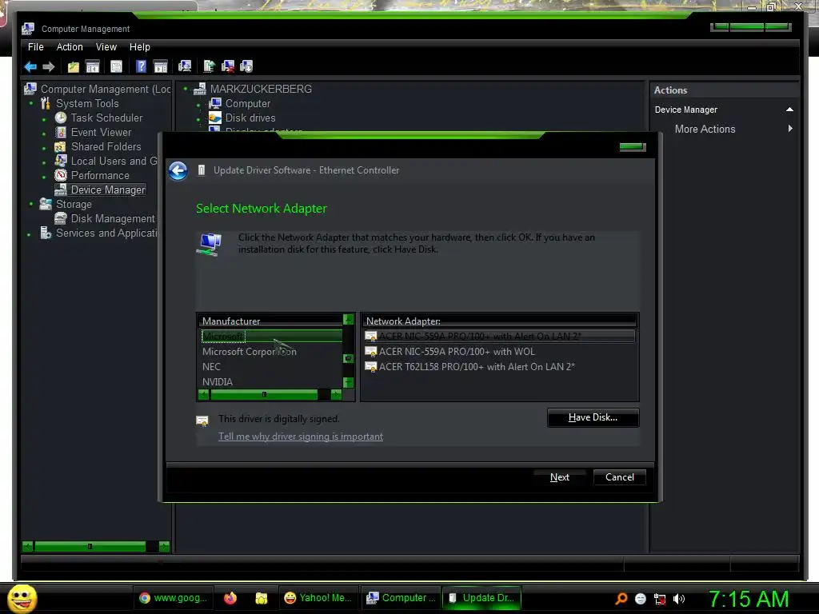
Task: Switch to Yahoo! Messenger taskbar button
Action: point(318,598)
